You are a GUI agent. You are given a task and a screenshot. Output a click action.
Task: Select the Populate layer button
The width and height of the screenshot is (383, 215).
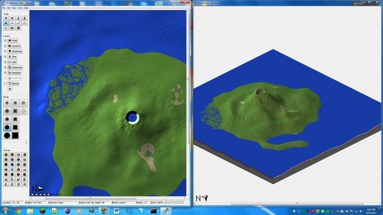click(14, 73)
